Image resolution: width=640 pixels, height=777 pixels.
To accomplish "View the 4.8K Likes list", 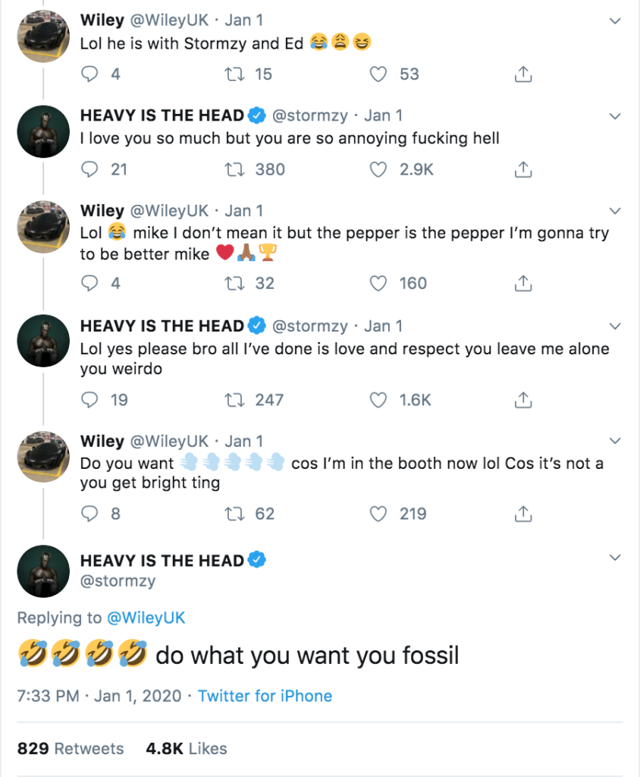I will [187, 748].
